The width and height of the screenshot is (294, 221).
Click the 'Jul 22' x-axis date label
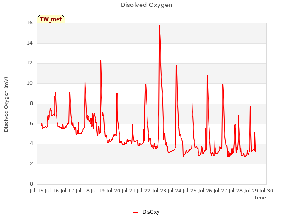144,191
